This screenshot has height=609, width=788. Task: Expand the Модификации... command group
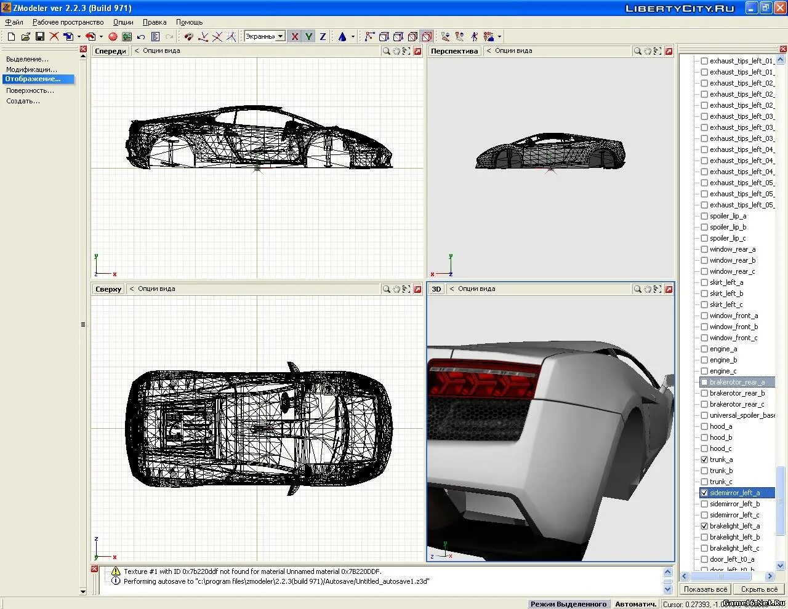tap(31, 70)
